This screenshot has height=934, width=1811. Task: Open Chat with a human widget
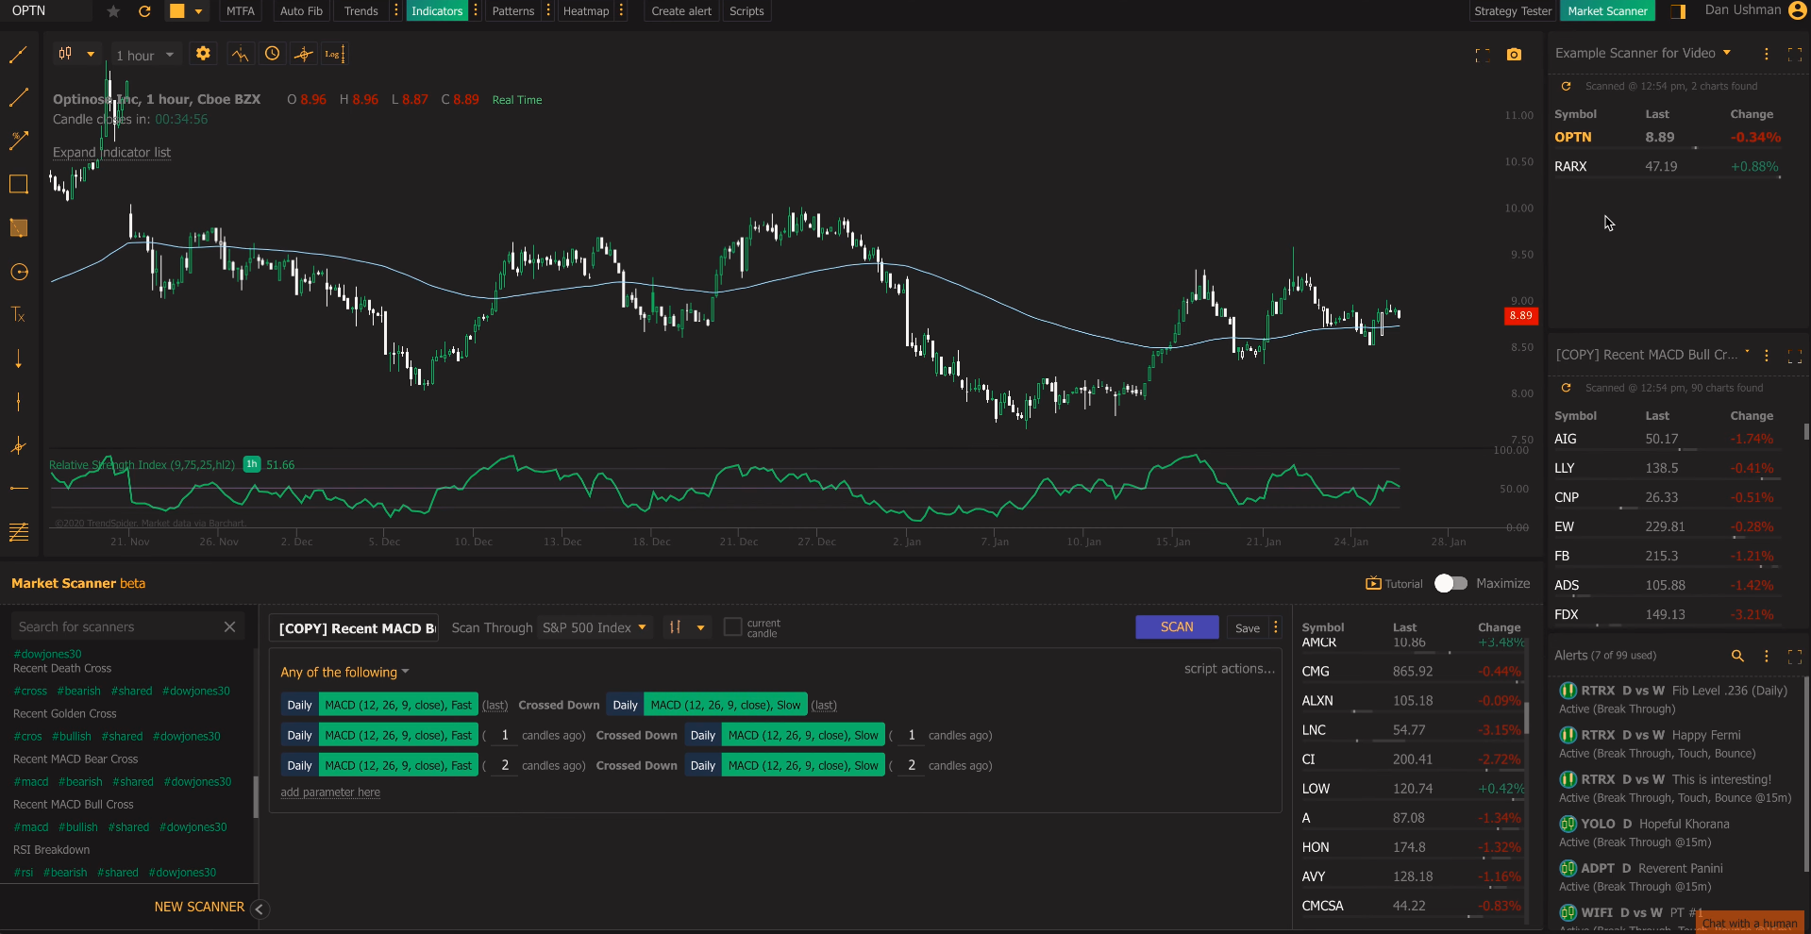[1750, 923]
